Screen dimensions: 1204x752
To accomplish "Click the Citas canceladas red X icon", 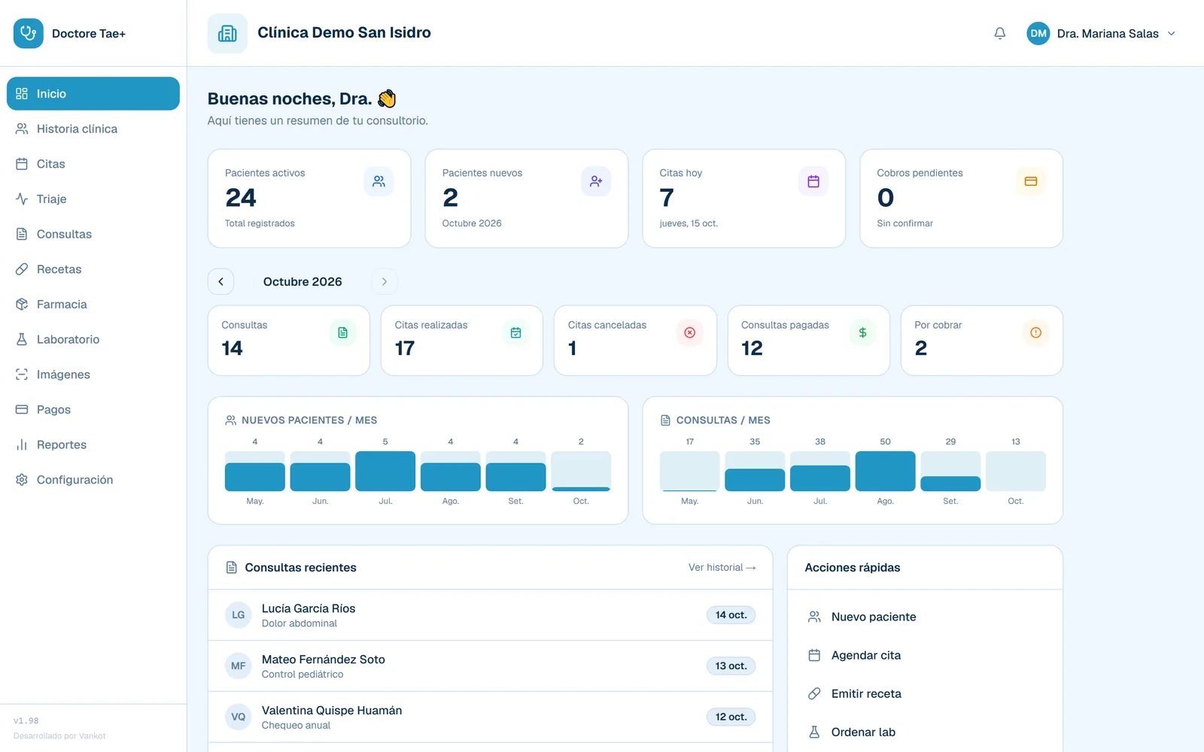I will (689, 332).
